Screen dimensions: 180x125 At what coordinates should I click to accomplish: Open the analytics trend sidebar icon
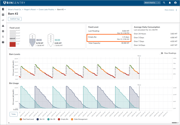[3, 20]
